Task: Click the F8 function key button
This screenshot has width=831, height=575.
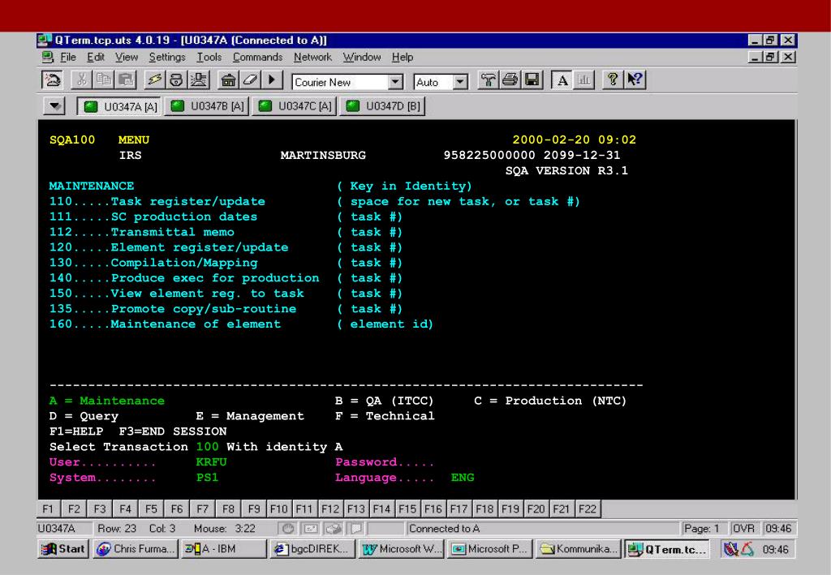Action: (x=228, y=508)
